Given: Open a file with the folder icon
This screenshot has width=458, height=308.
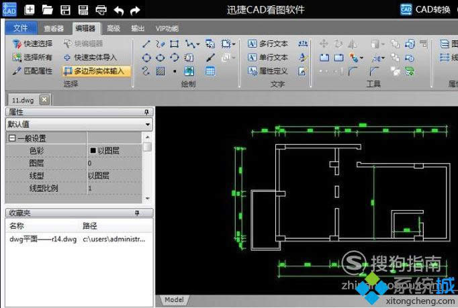Looking at the screenshot, I should [x=47, y=10].
